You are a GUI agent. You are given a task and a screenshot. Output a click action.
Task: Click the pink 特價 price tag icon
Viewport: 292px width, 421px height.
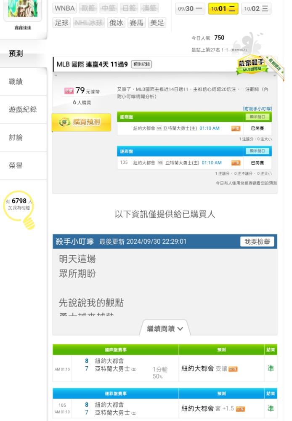69,91
